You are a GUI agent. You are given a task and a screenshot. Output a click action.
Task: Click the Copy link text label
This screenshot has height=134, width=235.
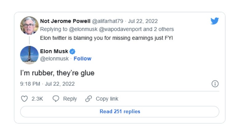(x=107, y=99)
